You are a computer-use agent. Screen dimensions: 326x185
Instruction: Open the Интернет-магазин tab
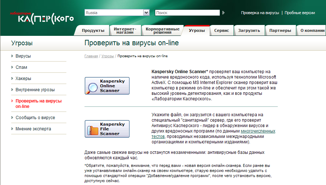coord(125,30)
